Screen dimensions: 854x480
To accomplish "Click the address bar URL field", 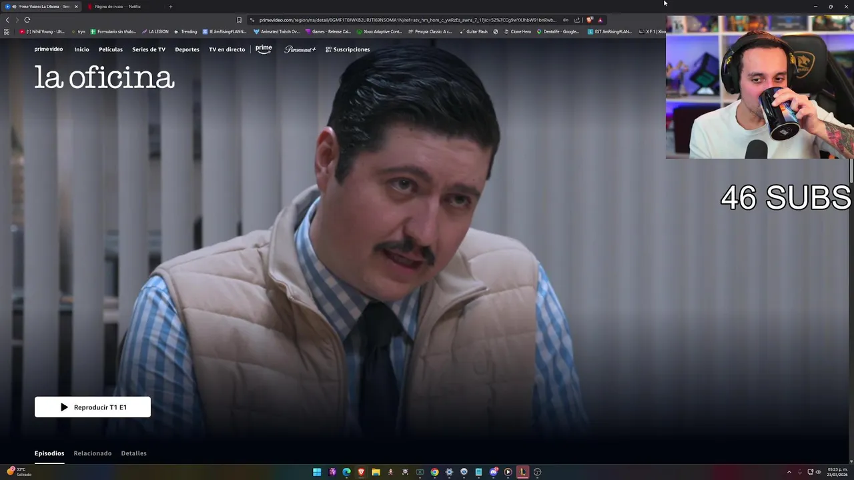I will click(407, 20).
